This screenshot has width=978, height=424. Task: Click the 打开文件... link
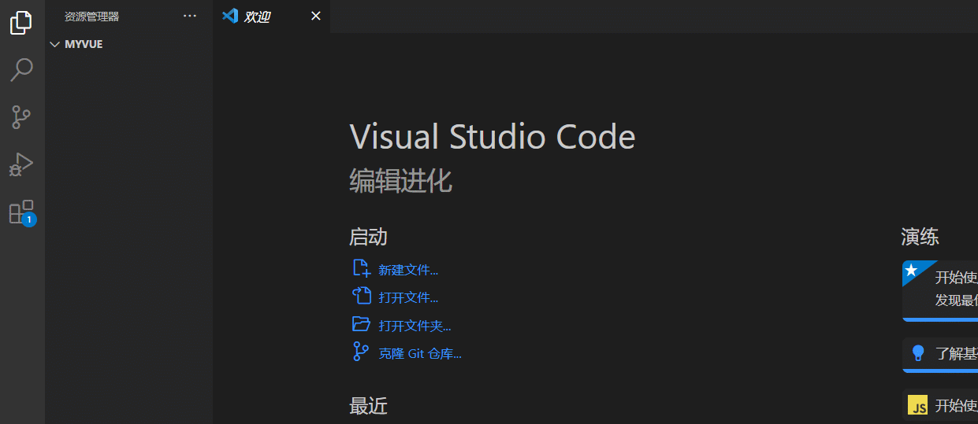408,297
